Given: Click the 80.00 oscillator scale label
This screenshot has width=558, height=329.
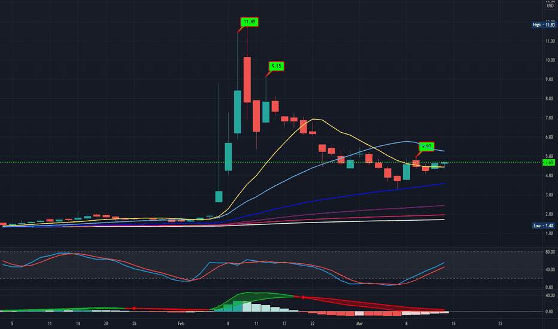Looking at the screenshot, I should (x=550, y=252).
